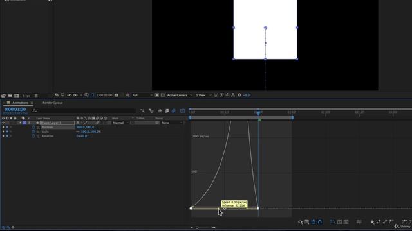Click the Position value 960.0,540.0
The image size is (412, 231).
(x=85, y=127)
